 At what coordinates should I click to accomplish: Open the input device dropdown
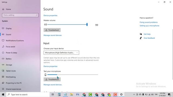[x=61, y=53]
